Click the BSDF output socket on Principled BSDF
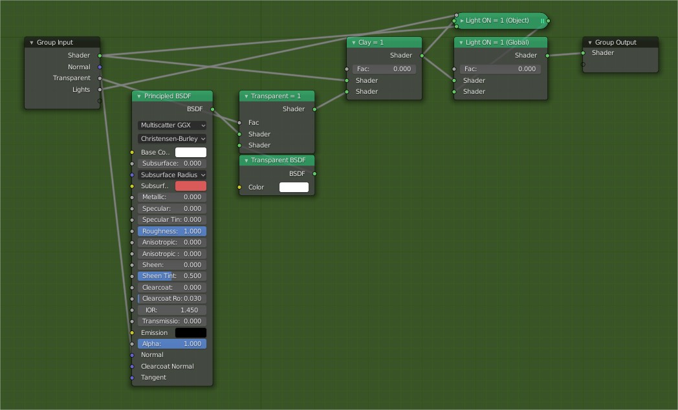Viewport: 678px width, 410px height. coord(212,109)
